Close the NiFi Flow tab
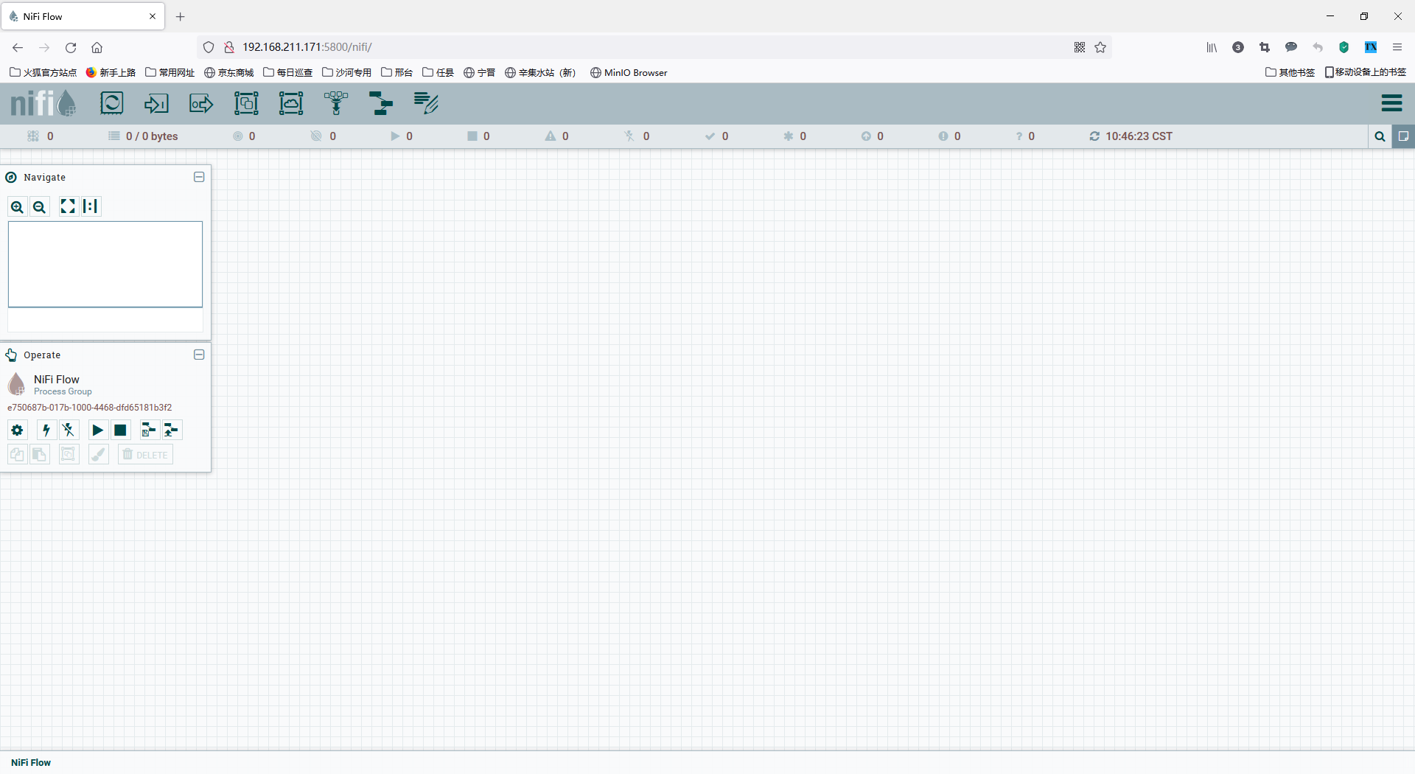This screenshot has height=774, width=1415. point(153,16)
